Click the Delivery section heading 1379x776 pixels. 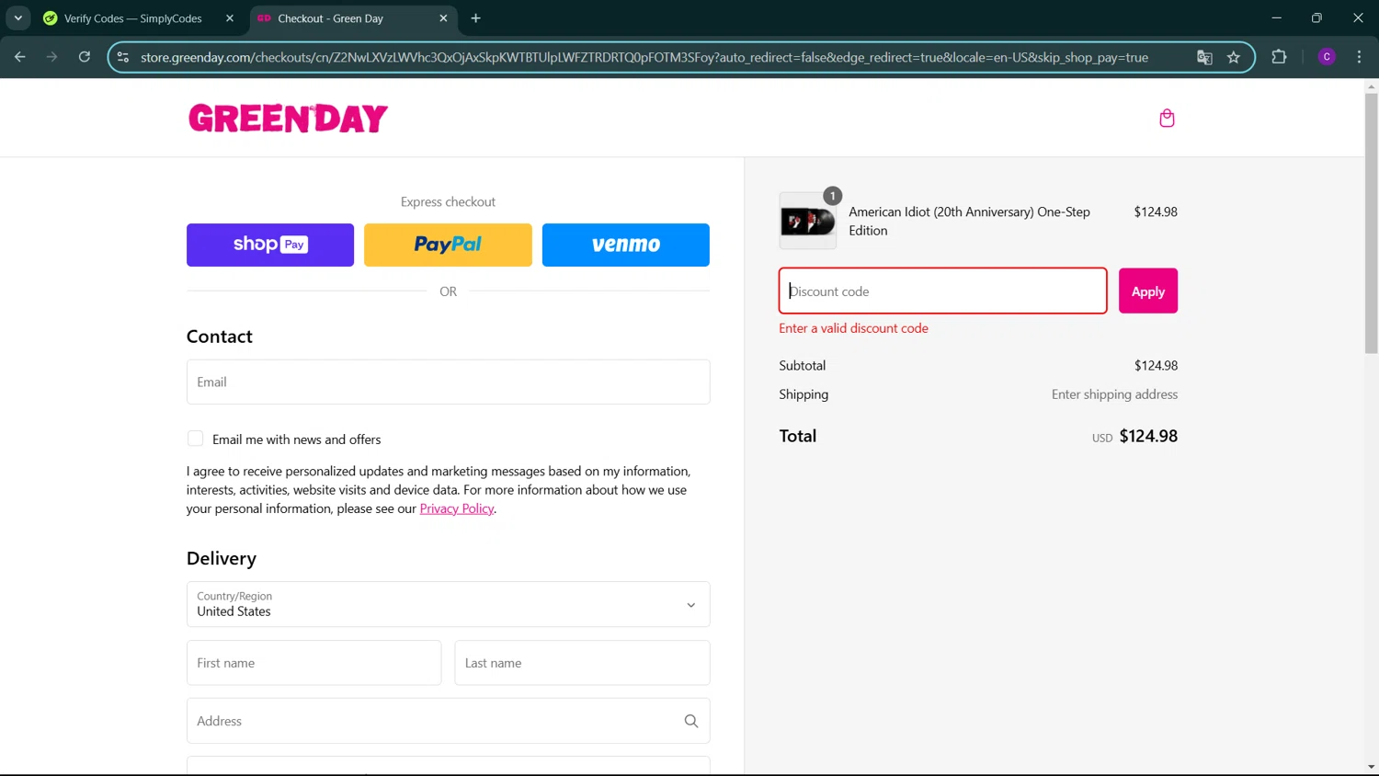coord(222,558)
